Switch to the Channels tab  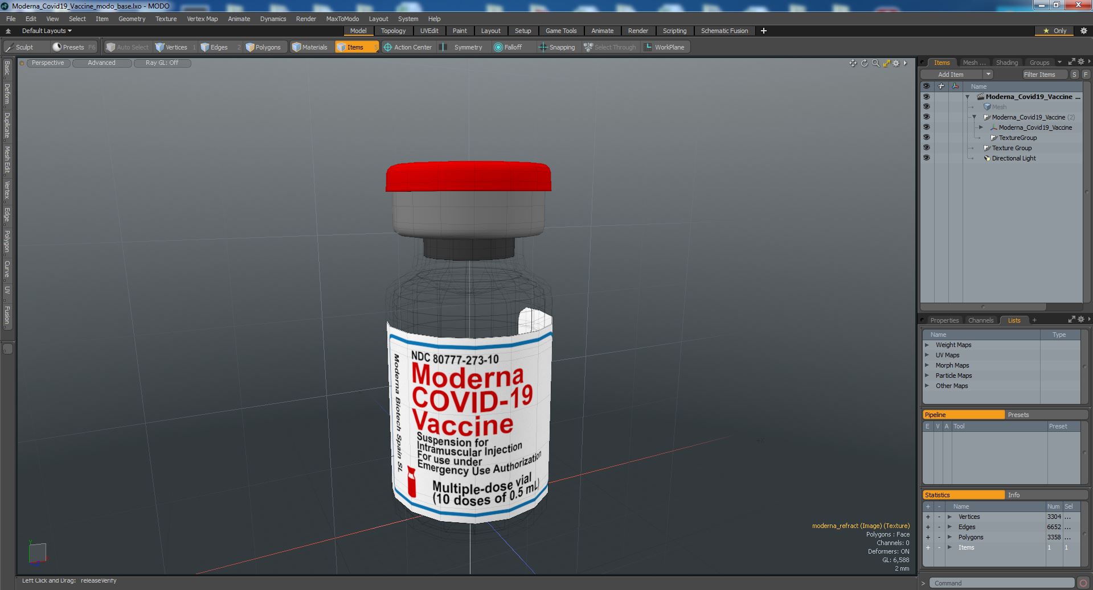tap(980, 320)
